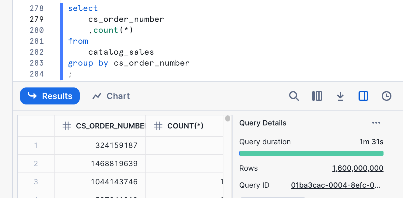The height and width of the screenshot is (198, 403).
Task: Click the hash icon beside CS_ORDER_NUMBER
Action: 67,126
